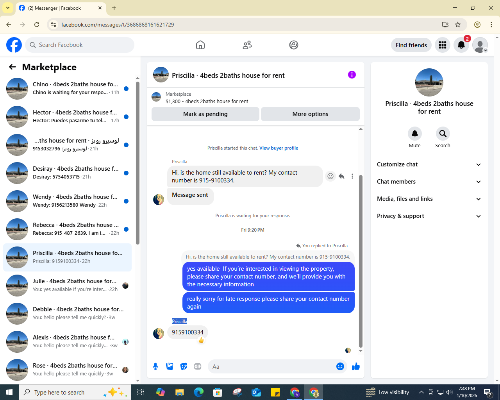Open the View buyer profile link
This screenshot has width=500, height=400.
click(279, 148)
